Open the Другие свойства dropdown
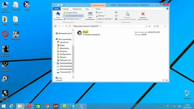 click(x=104, y=19)
